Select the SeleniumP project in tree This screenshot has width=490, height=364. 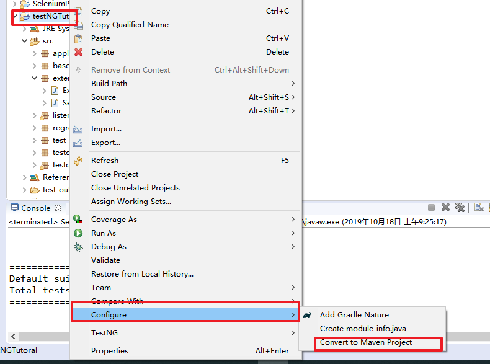coord(51,4)
